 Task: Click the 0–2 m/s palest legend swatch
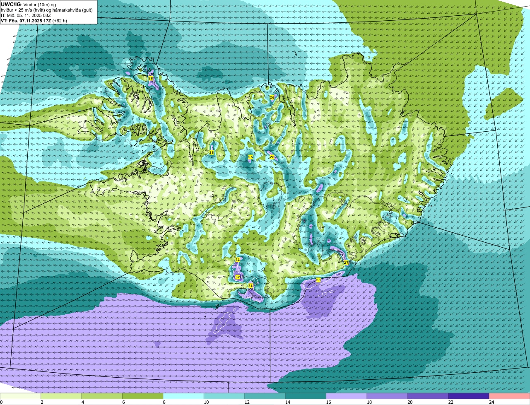point(21,396)
